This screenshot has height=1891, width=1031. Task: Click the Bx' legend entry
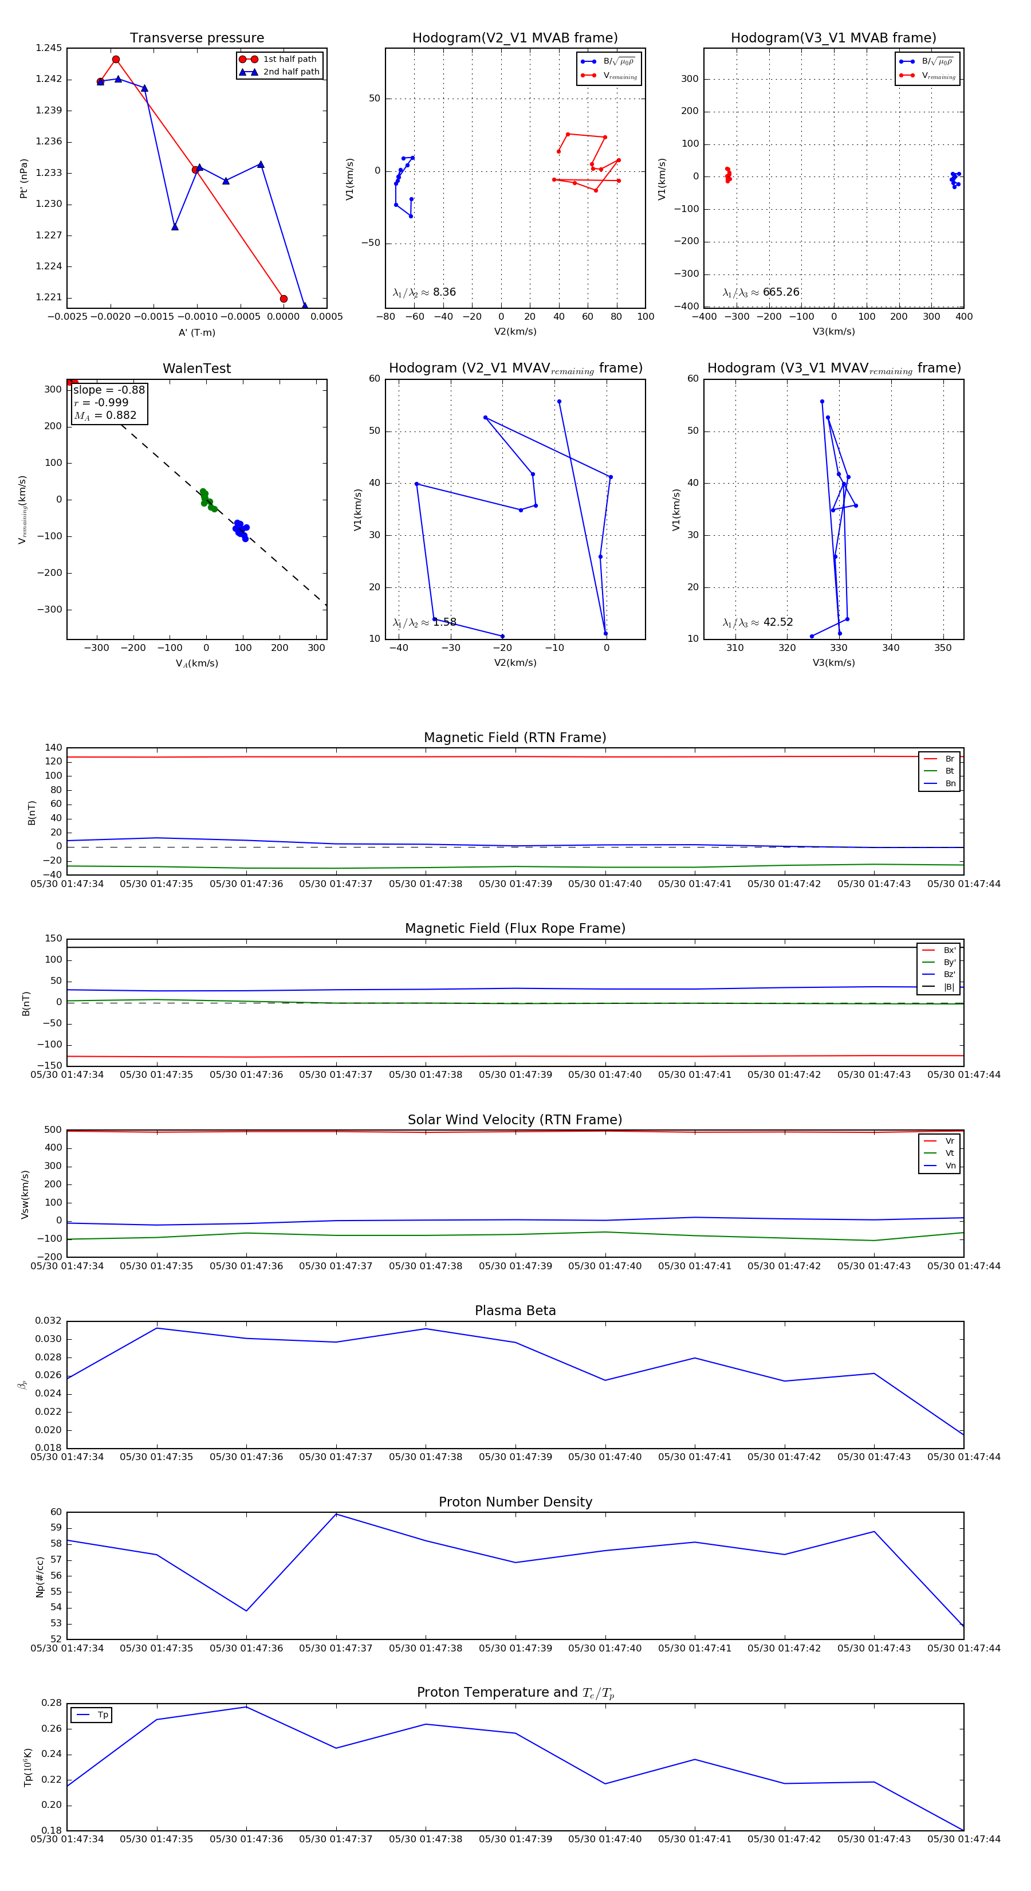(939, 950)
